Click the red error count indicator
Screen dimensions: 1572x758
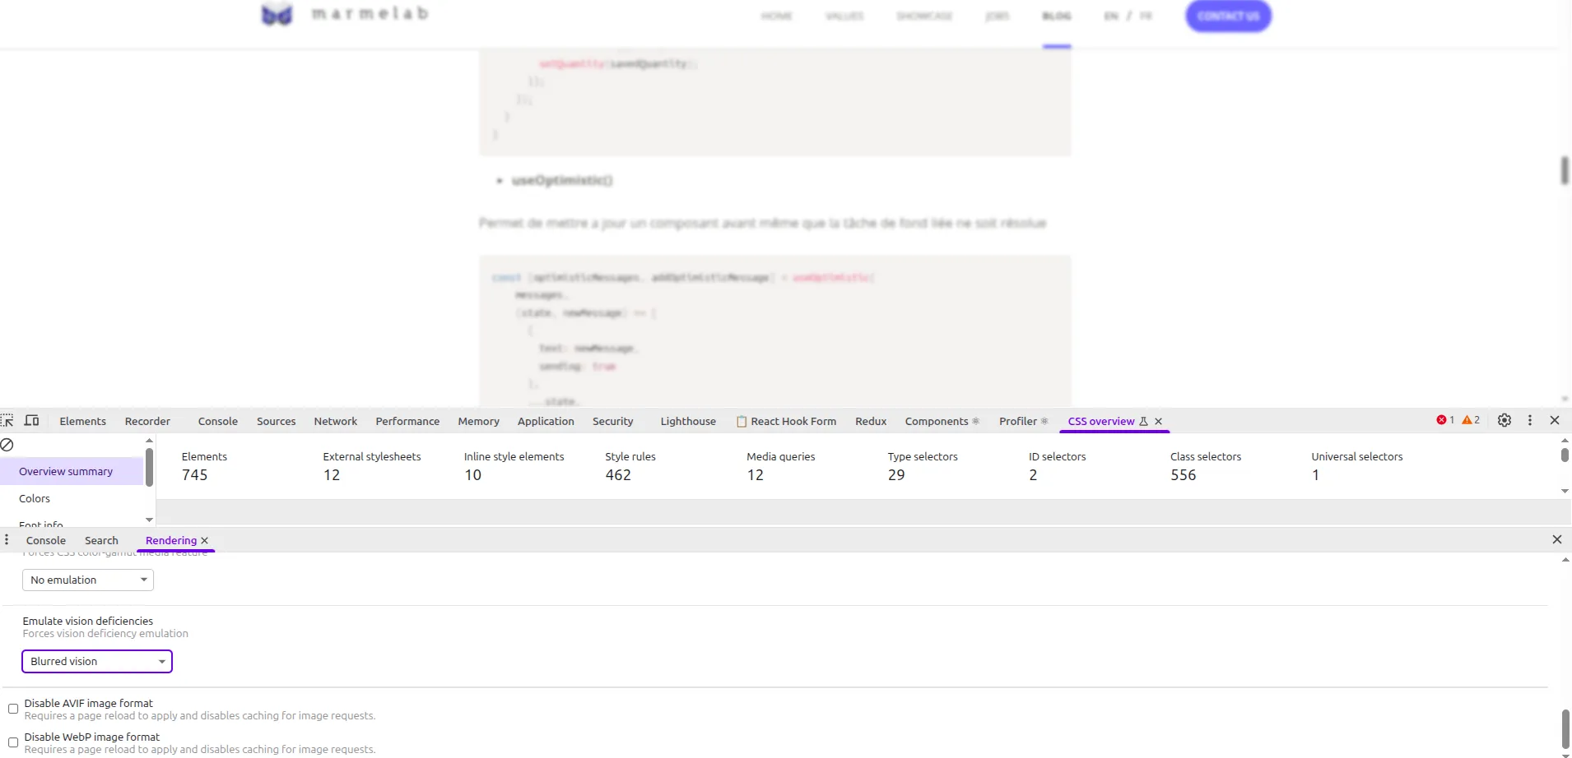(x=1445, y=420)
